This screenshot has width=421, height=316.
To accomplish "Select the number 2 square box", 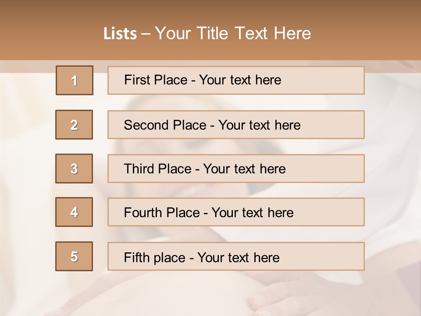I will [74, 125].
